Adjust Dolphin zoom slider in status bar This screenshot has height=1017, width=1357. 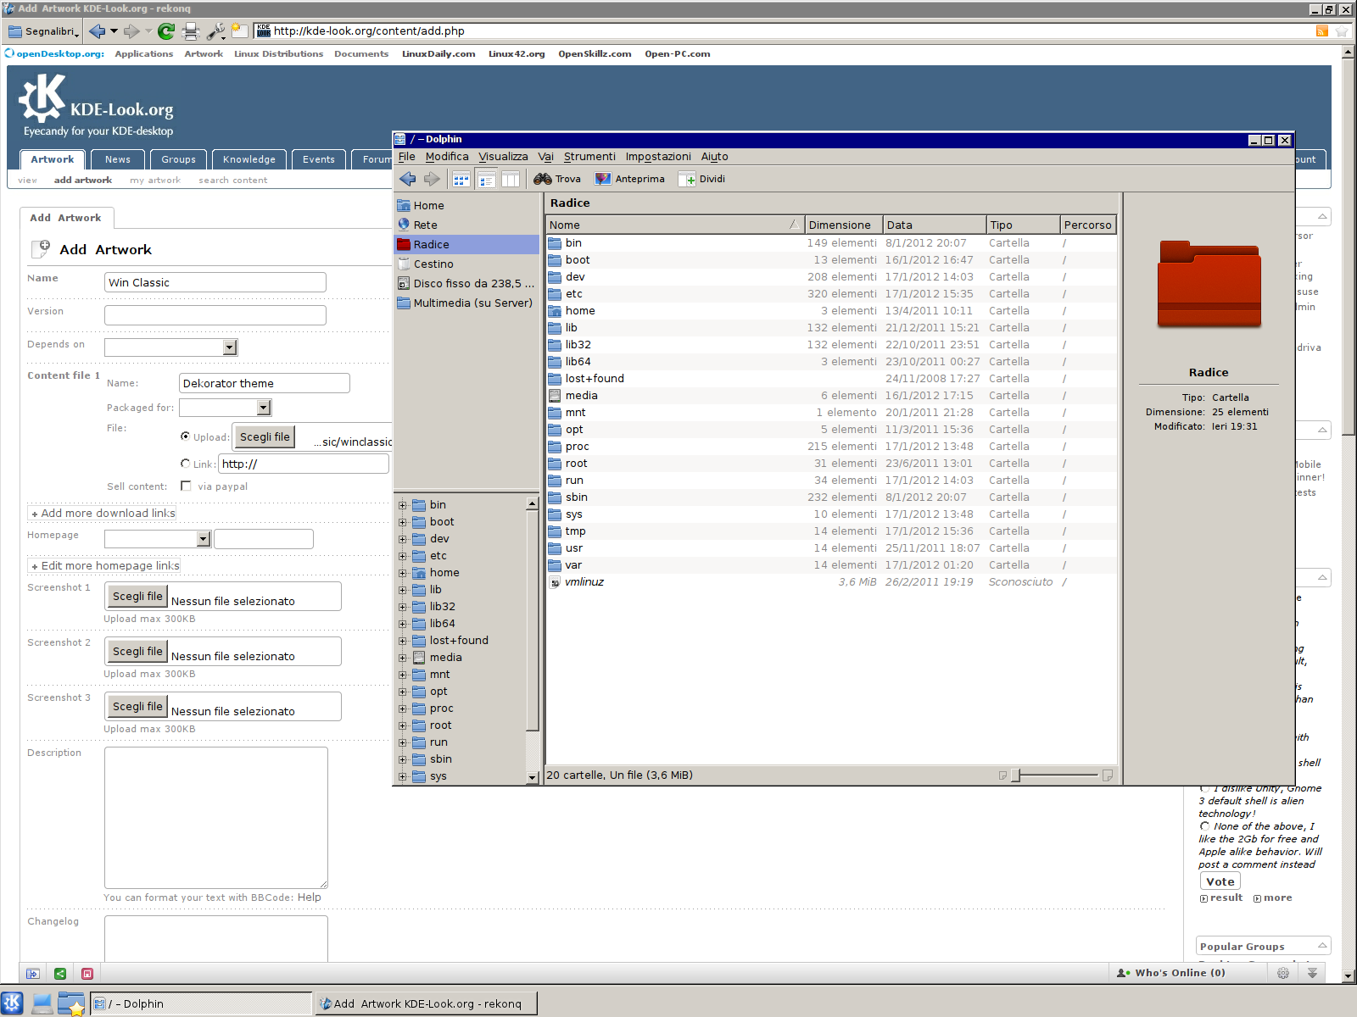1016,775
